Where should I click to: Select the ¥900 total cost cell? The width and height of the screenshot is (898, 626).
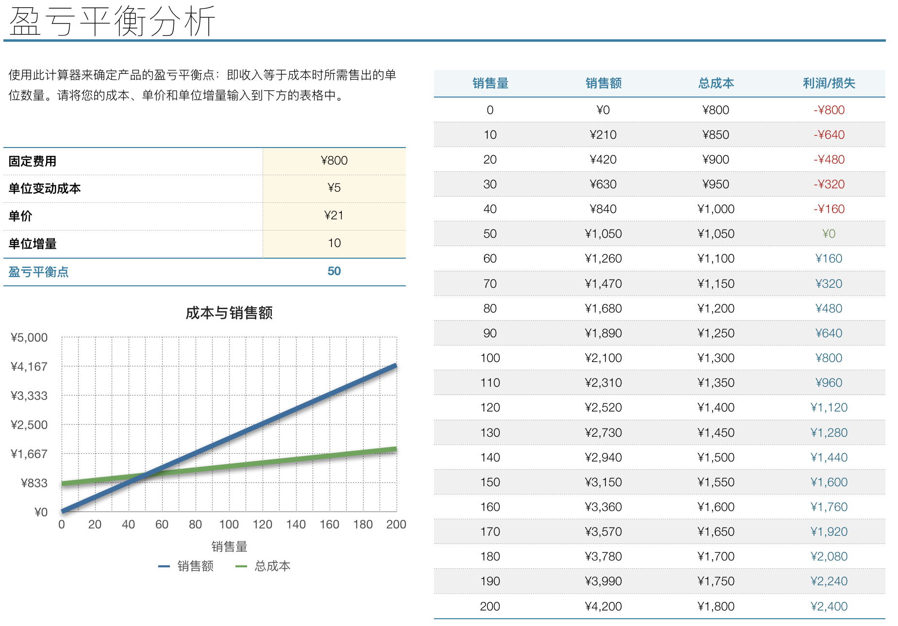point(716,160)
